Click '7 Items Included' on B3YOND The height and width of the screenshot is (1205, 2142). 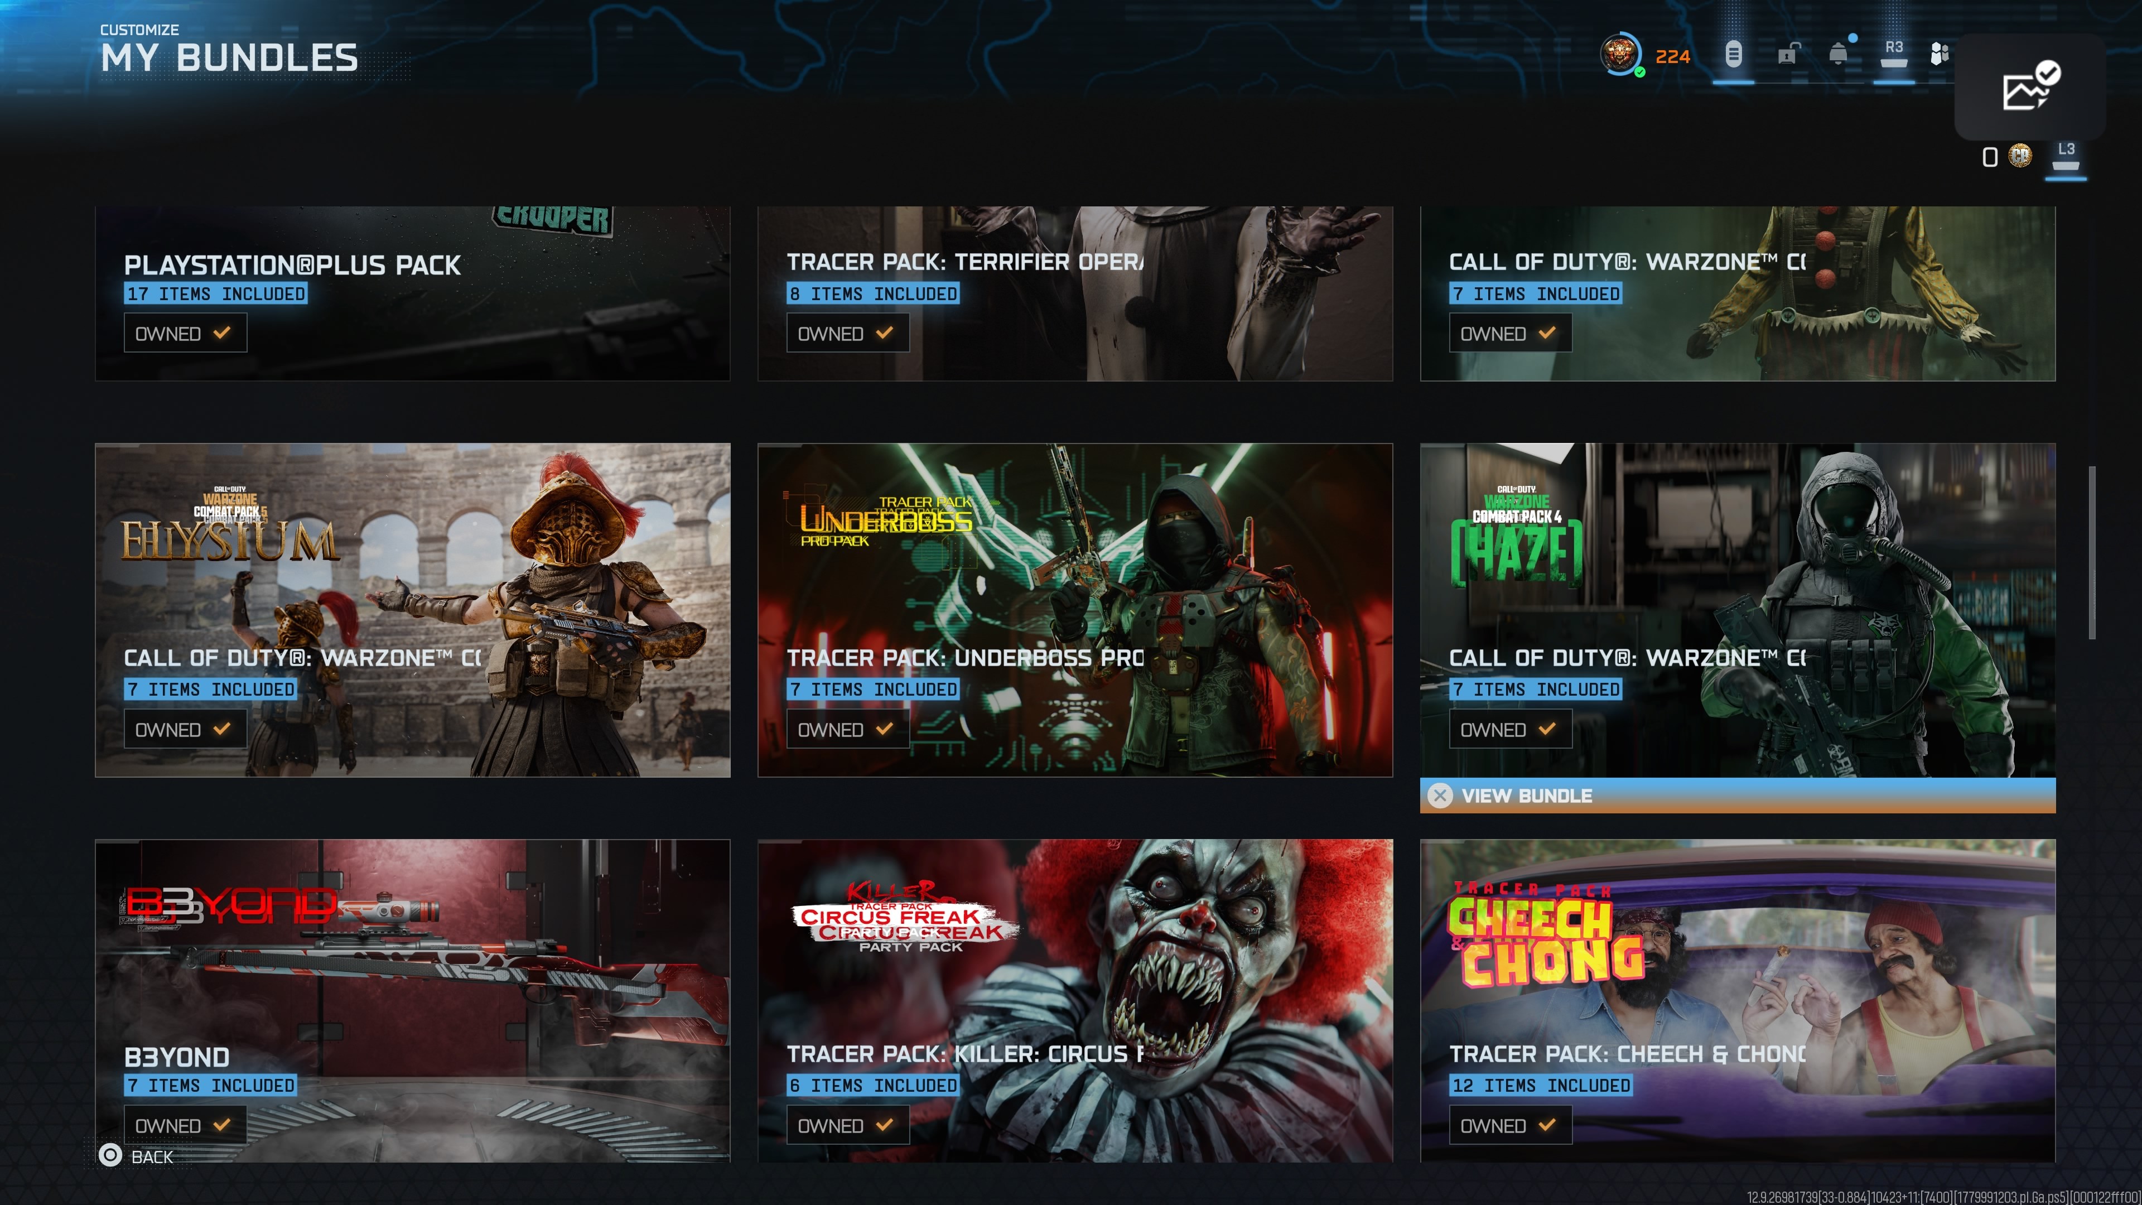(210, 1085)
